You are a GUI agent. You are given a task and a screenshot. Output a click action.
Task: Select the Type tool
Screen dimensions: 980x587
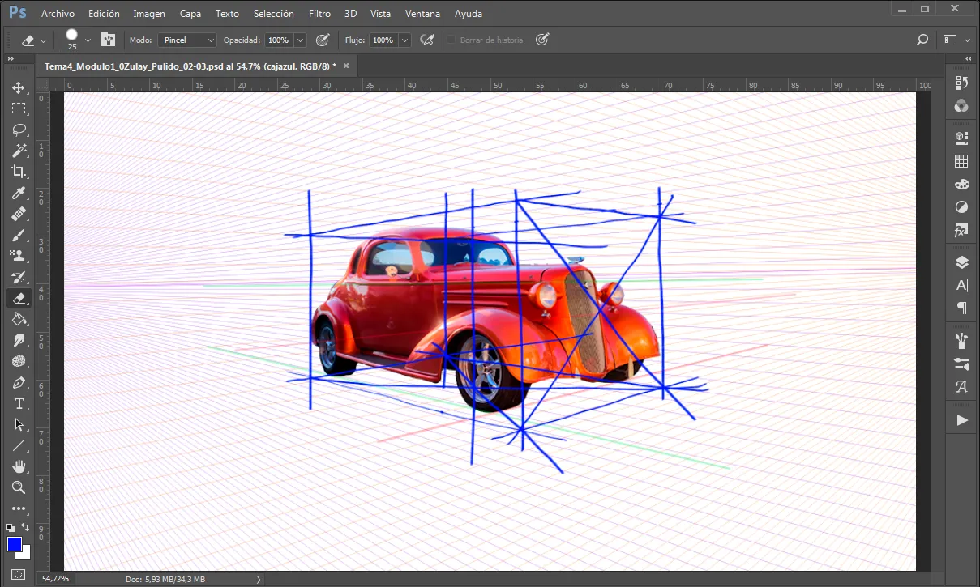(19, 403)
